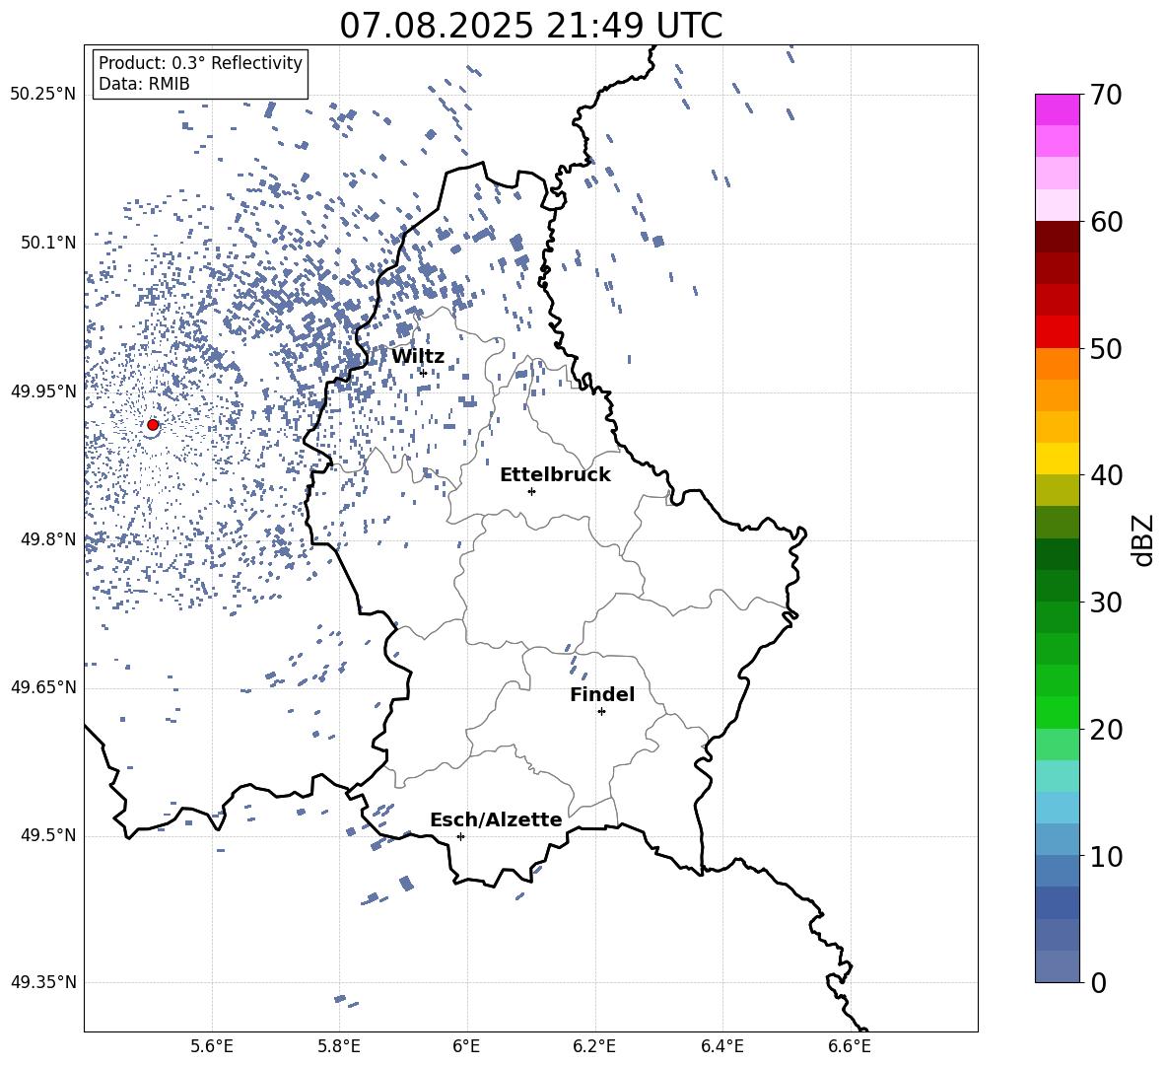Click the 60 dBZ colorbar label
The image size is (1167, 1066).
1106,222
